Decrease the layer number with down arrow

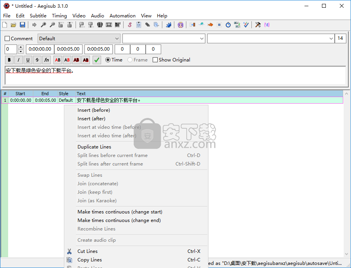click(21, 52)
